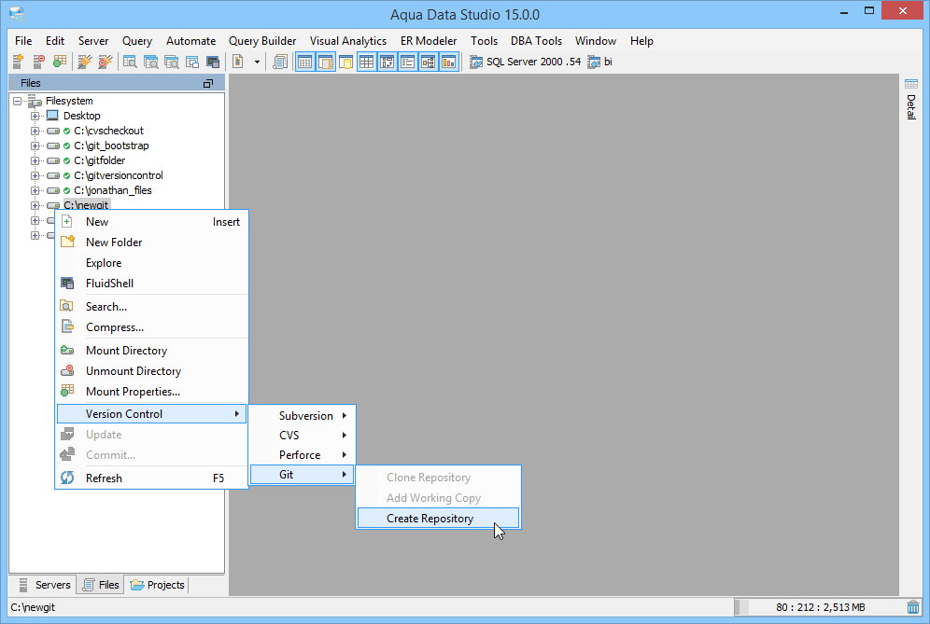Screen dimensions: 930x624
Task: Click the C:\newgit path in status bar
Action: (33, 607)
